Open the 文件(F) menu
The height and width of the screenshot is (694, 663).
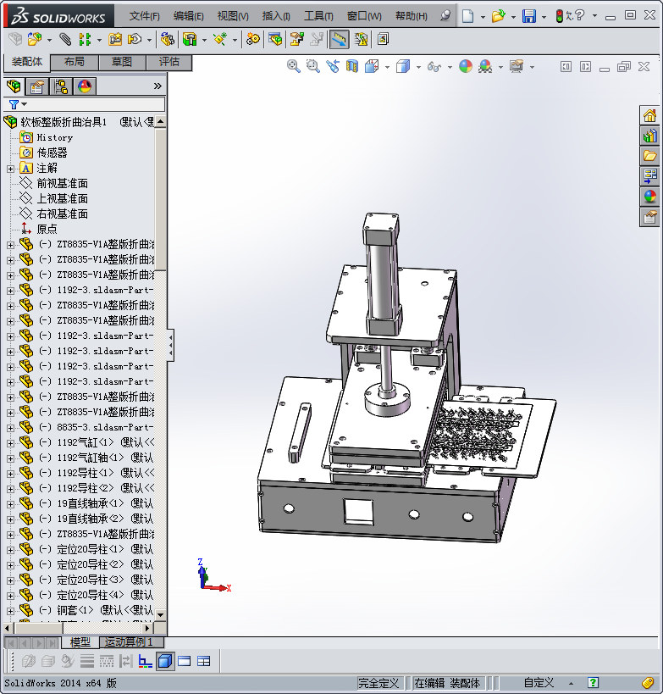click(144, 16)
